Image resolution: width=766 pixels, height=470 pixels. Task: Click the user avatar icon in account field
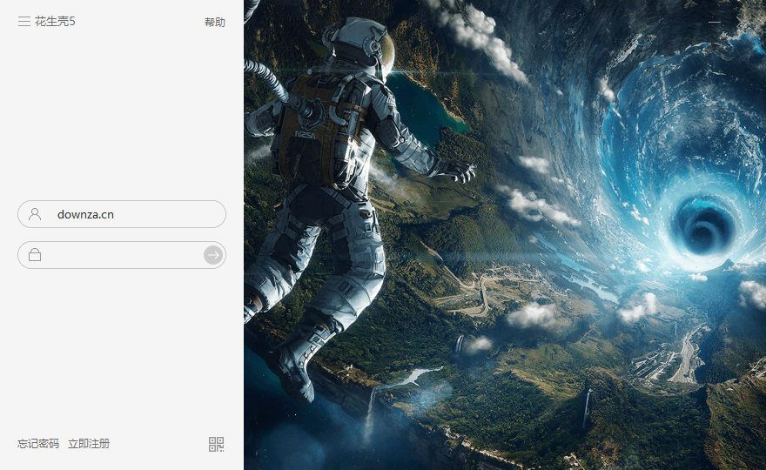(35, 214)
